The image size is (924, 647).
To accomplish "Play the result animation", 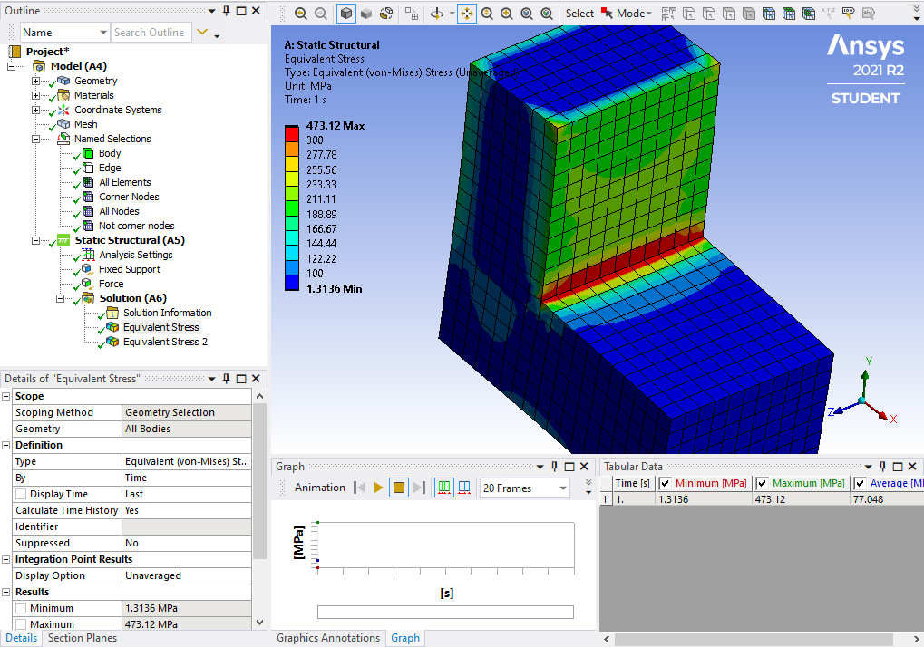I will pyautogui.click(x=379, y=488).
